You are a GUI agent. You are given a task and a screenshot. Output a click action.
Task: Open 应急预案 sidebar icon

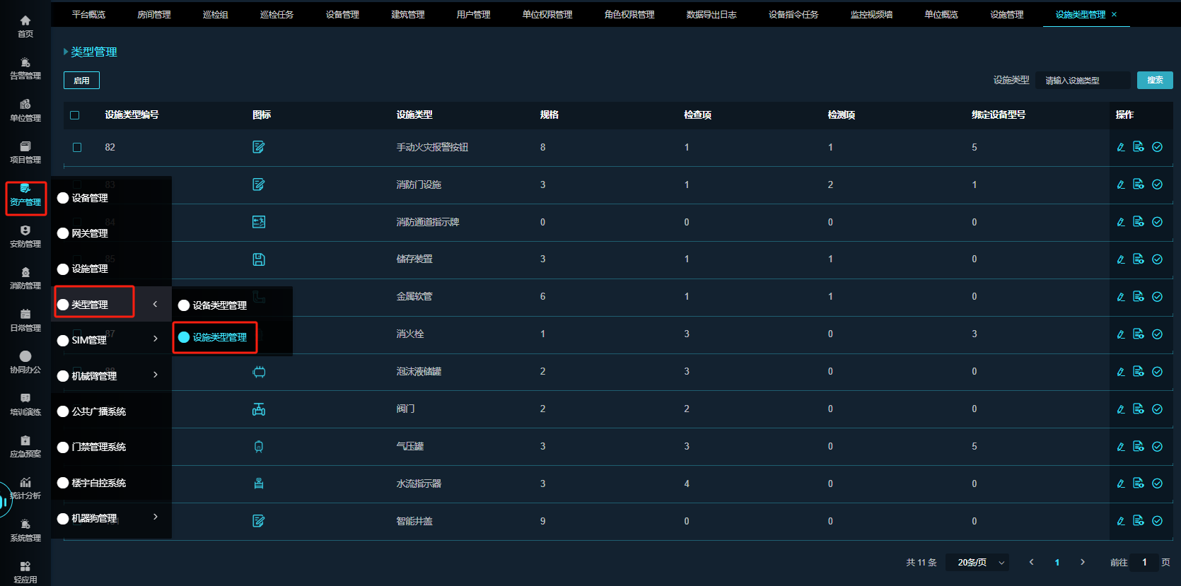tap(25, 447)
